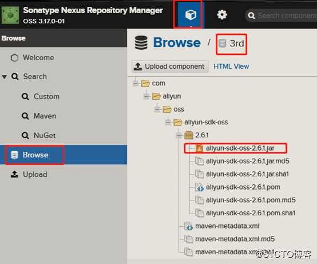The image size is (317, 264).
Task: Click the Browse database icon in sidebar
Action: [x=14, y=155]
